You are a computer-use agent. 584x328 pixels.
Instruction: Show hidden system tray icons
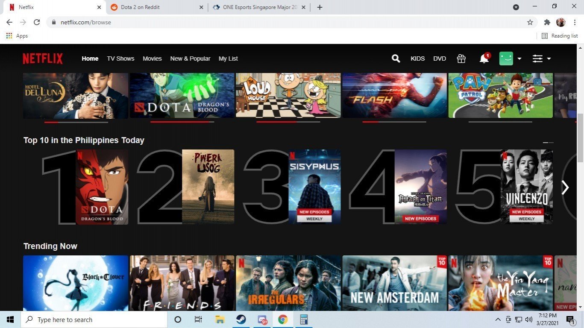pos(498,319)
